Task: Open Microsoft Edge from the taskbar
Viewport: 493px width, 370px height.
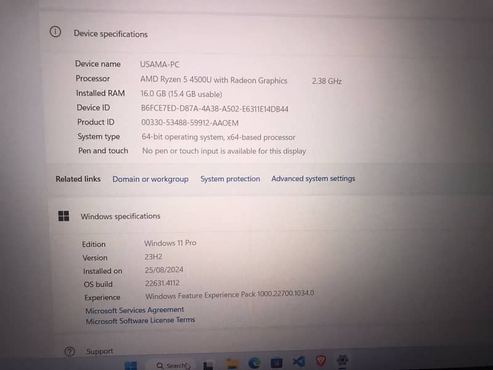Action: point(254,363)
